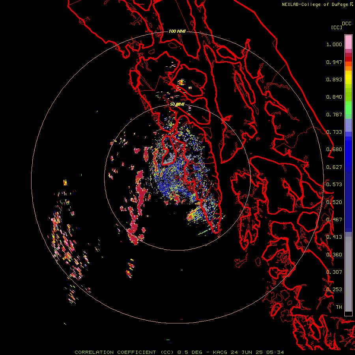The image size is (355, 355).
Task: Click the 0.253 color scale value
Action: pyautogui.click(x=334, y=290)
